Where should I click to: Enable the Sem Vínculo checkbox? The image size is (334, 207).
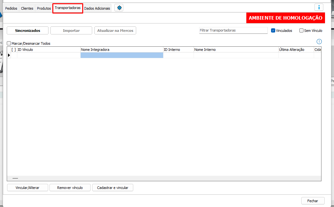tap(301, 31)
